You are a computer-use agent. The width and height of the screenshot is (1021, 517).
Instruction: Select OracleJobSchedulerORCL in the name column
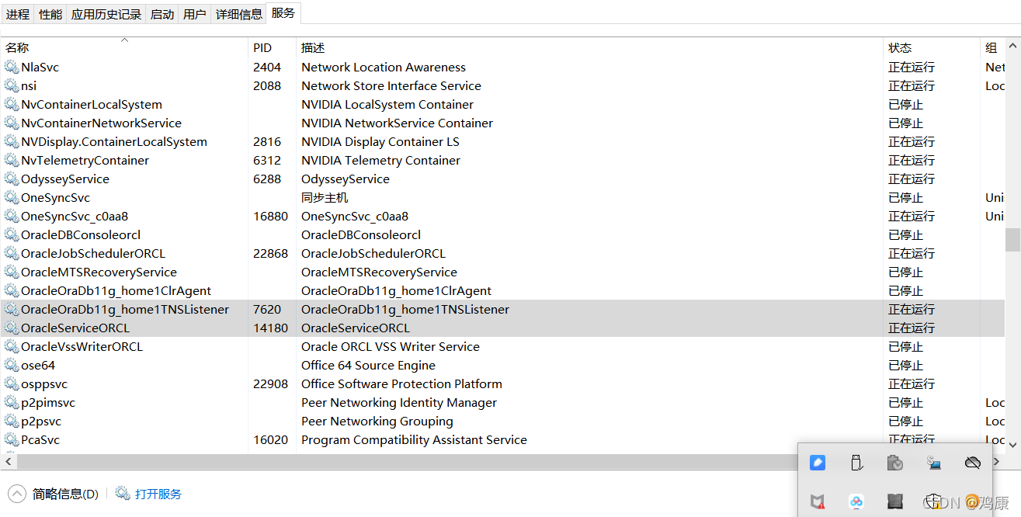pyautogui.click(x=93, y=254)
